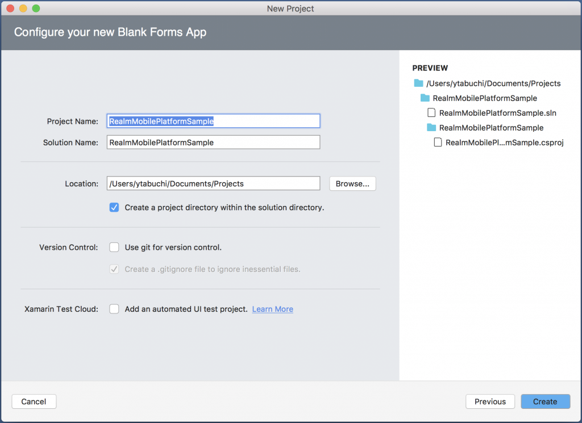Click into the Solution Name field
Viewport: 582px width, 423px height.
tap(214, 143)
